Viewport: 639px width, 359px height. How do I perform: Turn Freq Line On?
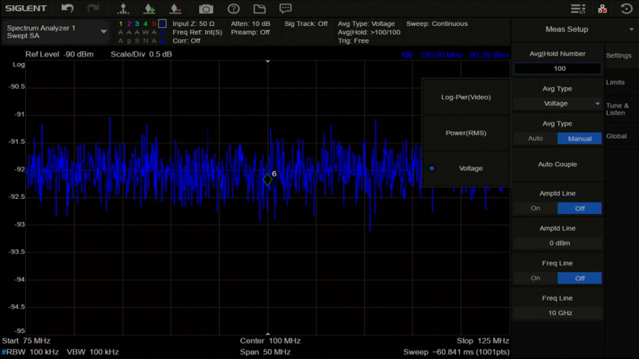click(x=535, y=278)
